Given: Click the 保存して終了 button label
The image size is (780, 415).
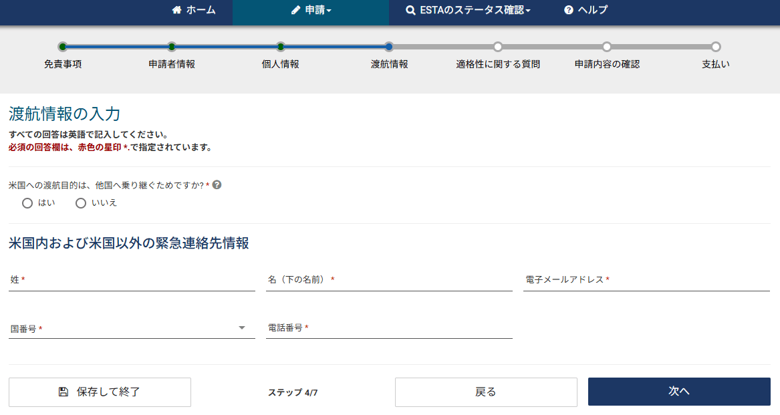Looking at the screenshot, I should click(108, 392).
